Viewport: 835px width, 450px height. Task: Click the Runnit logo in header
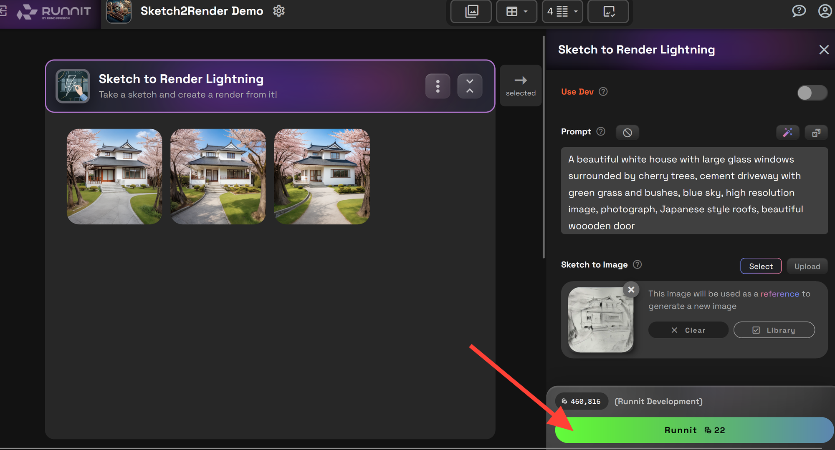point(54,12)
